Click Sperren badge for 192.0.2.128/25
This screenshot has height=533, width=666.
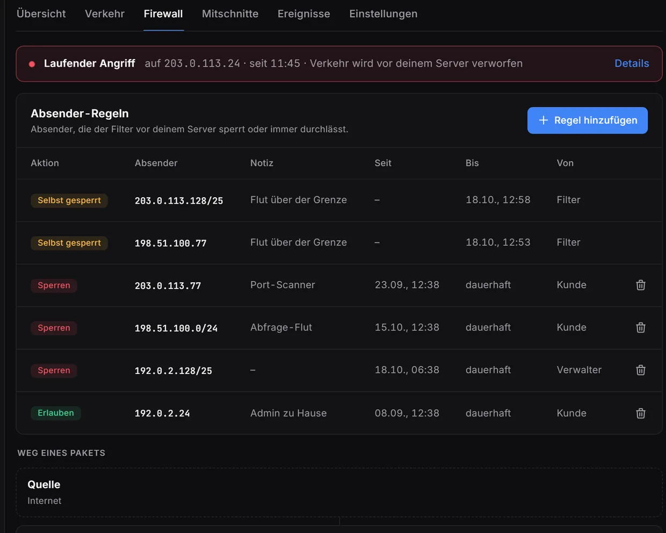[x=54, y=370]
